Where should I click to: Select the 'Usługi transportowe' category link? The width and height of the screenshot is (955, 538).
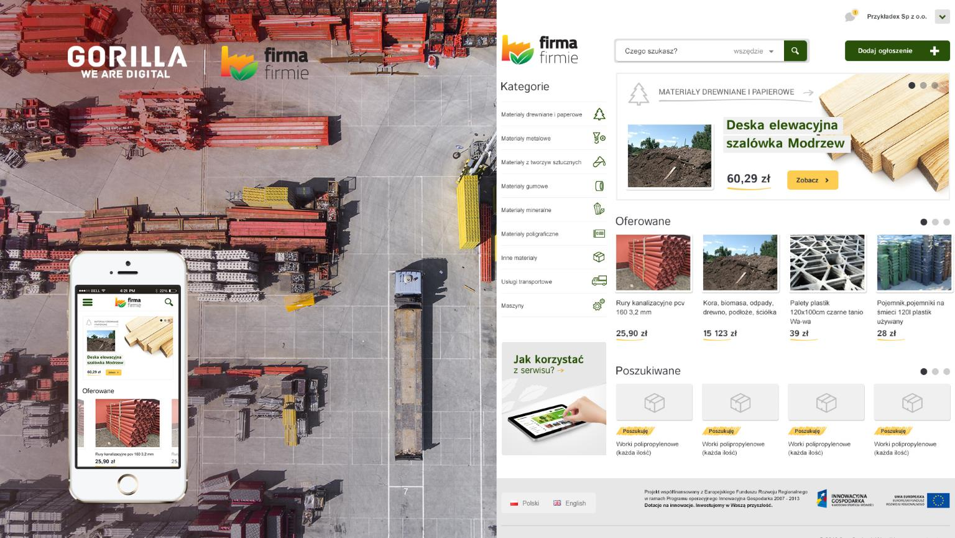pyautogui.click(x=527, y=282)
